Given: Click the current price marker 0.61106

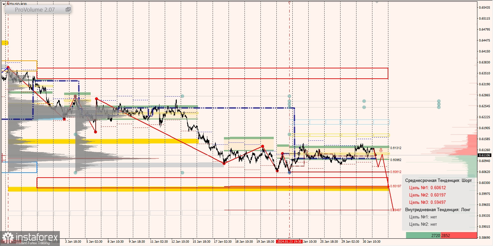Looking at the screenshot, I should click(x=485, y=155).
